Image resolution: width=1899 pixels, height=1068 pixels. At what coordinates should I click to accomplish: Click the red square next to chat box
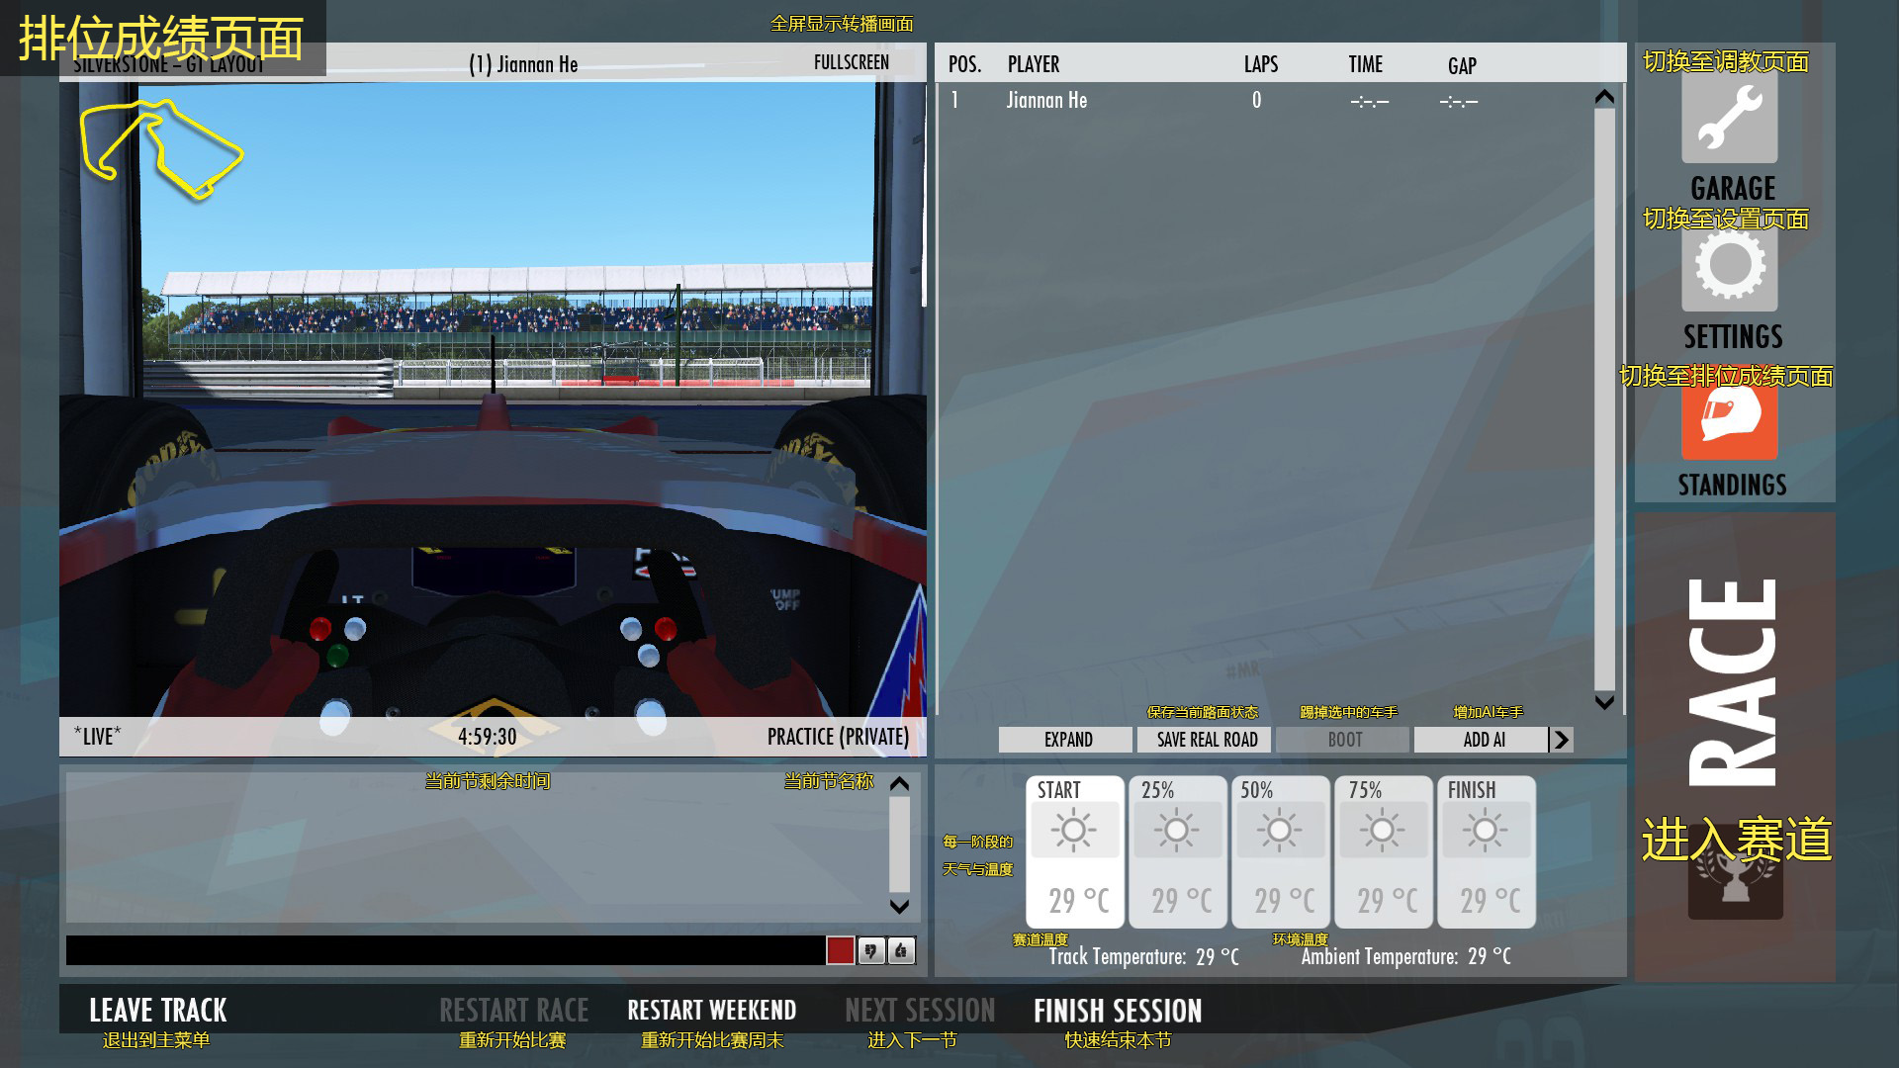(840, 951)
